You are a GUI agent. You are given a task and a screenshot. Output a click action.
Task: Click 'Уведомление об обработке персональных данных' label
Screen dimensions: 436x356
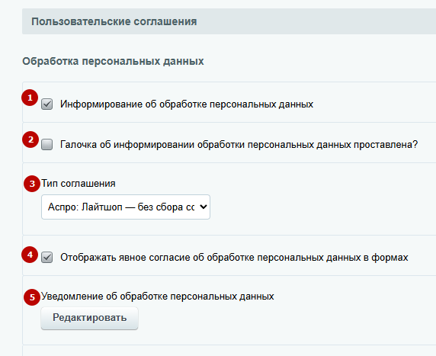point(157,297)
